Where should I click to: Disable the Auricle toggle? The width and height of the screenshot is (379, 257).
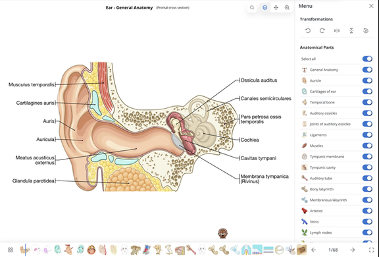coord(367,80)
